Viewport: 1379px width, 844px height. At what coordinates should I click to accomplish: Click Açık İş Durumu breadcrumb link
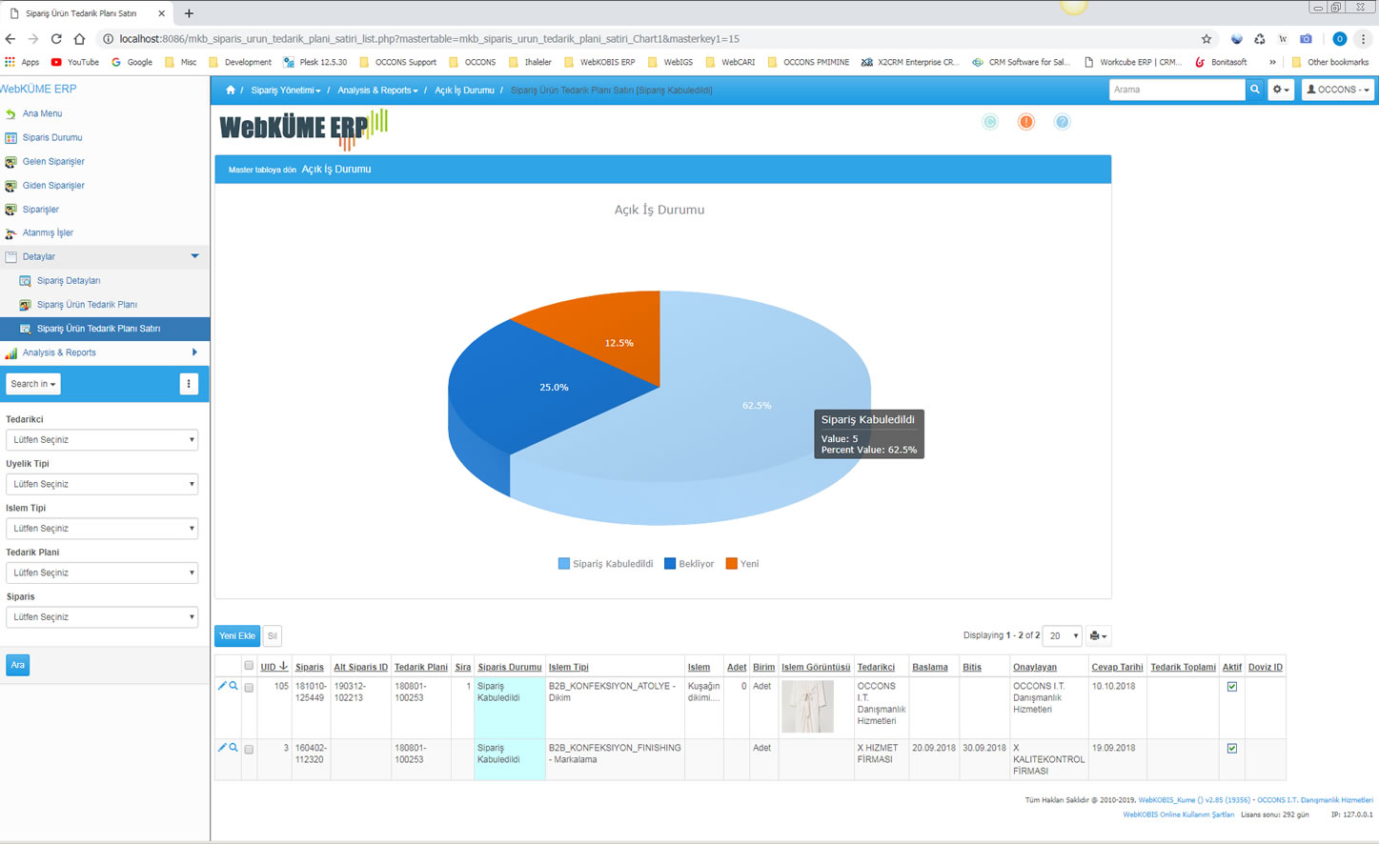(x=464, y=90)
